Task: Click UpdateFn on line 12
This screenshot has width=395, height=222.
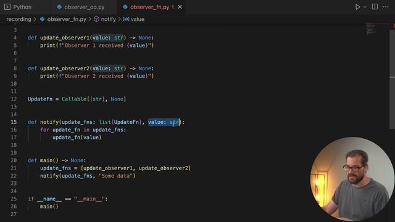Action: point(40,99)
